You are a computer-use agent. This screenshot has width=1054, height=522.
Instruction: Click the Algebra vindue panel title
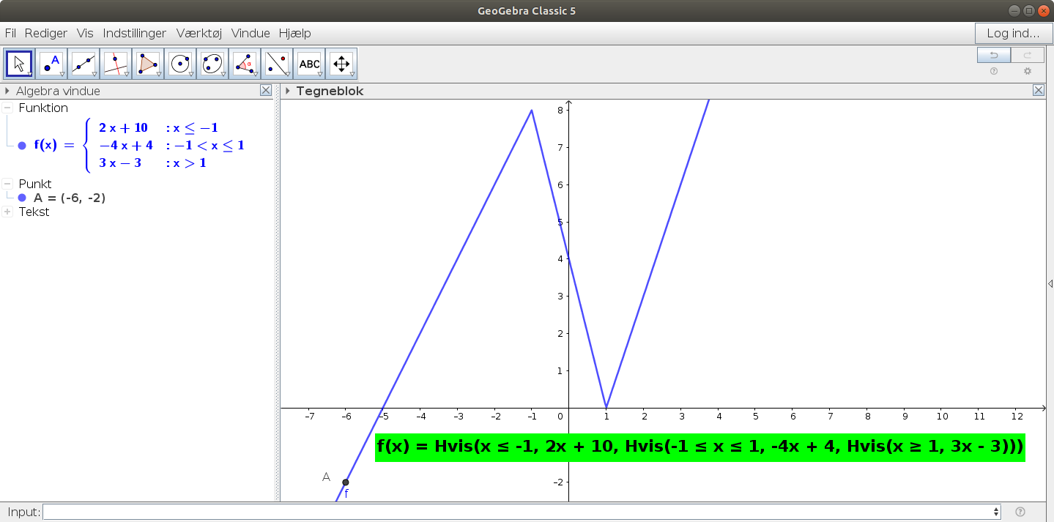pyautogui.click(x=58, y=91)
